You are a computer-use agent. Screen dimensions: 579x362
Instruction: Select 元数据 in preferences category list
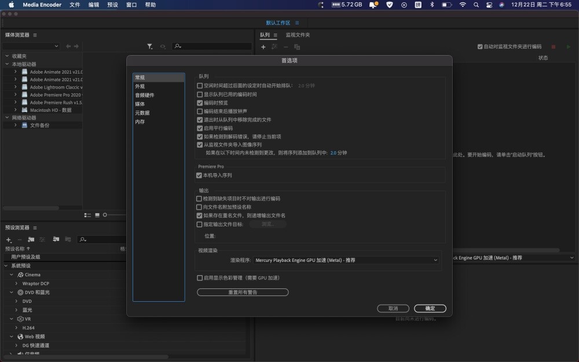point(159,113)
